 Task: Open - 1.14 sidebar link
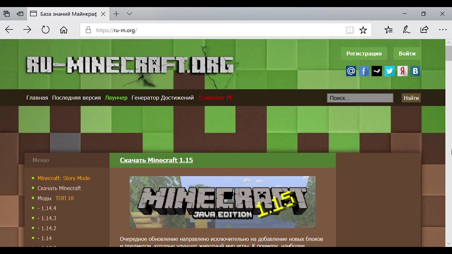point(44,238)
